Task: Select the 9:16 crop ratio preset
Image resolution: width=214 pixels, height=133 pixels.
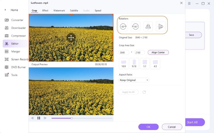Action: 134,64
